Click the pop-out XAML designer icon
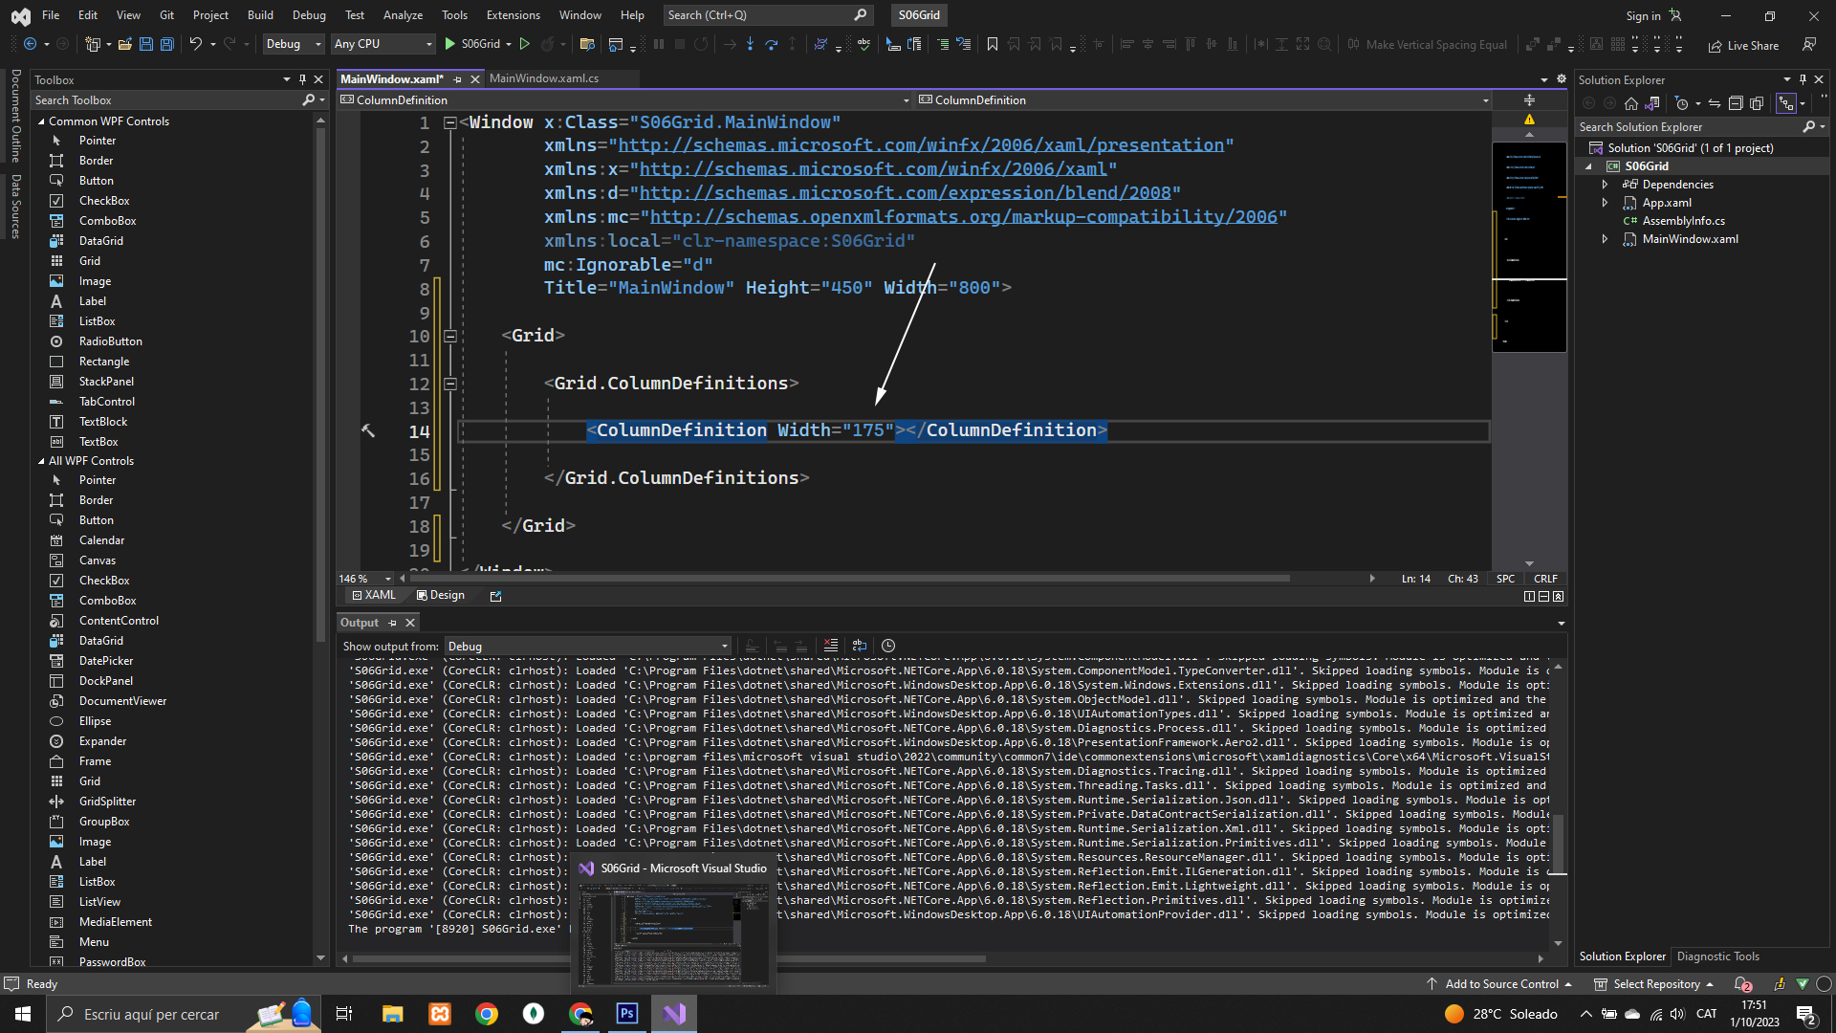1836x1033 pixels. point(495,596)
